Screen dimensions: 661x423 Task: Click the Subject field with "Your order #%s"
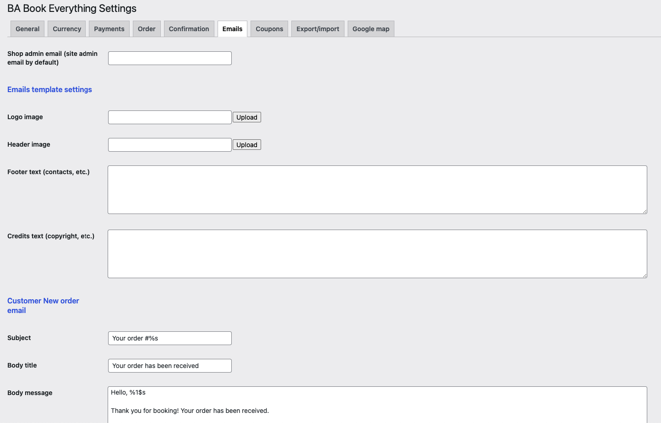[169, 338]
